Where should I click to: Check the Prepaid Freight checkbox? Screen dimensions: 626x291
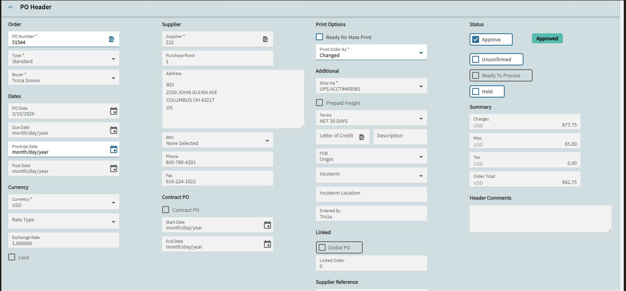319,103
